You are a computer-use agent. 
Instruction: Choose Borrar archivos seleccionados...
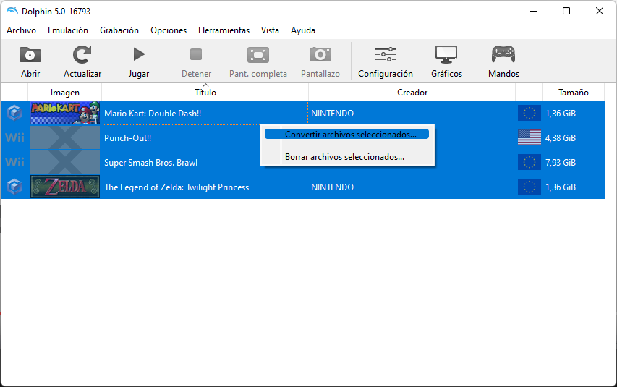pos(346,157)
